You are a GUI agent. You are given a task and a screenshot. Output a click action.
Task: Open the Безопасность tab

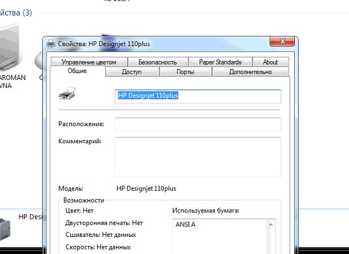[x=157, y=62]
